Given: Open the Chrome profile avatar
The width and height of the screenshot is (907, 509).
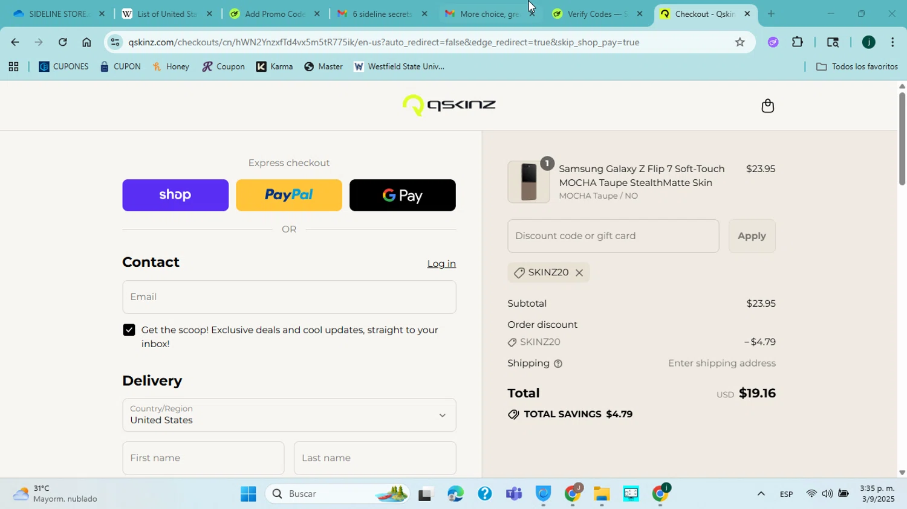Looking at the screenshot, I should point(868,42).
